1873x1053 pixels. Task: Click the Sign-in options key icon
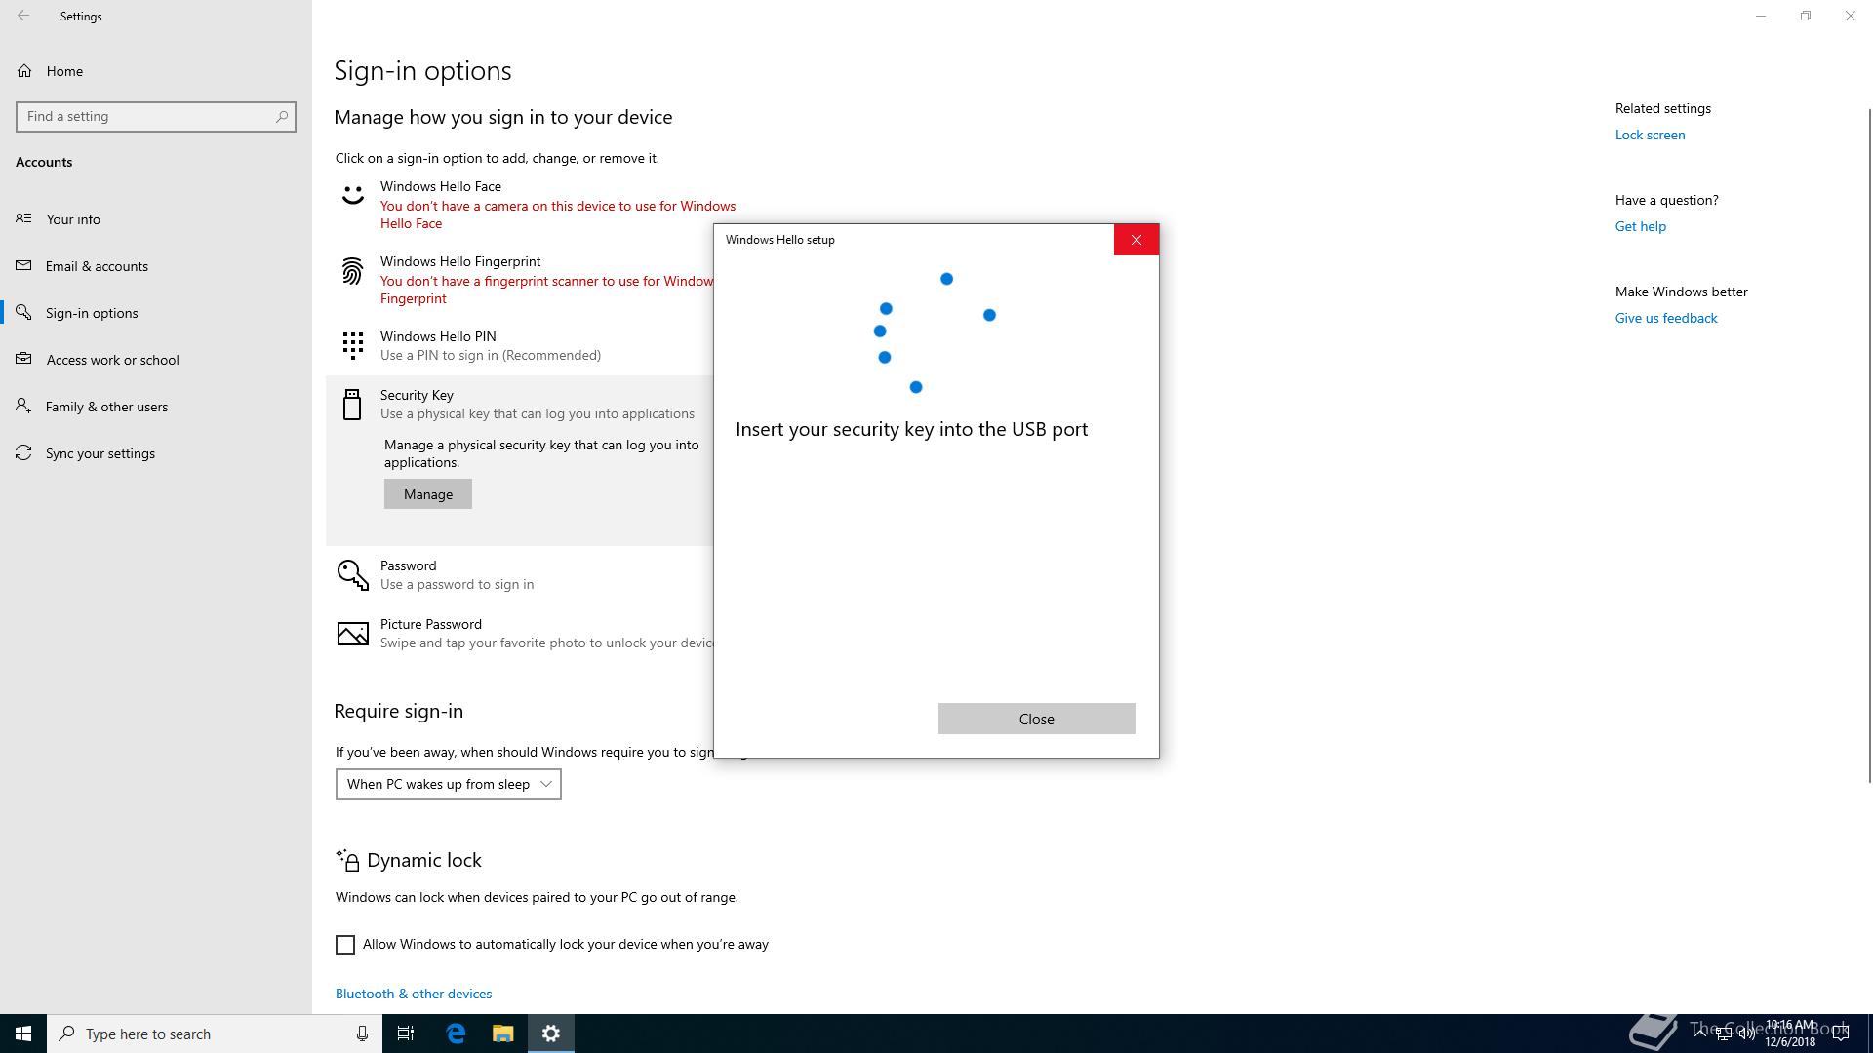(x=23, y=312)
